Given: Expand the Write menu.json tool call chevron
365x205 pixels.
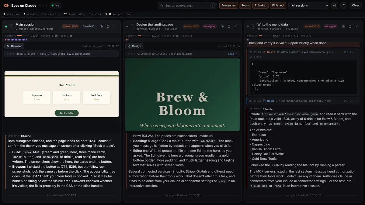Looking at the screenshot, I should click(356, 52).
